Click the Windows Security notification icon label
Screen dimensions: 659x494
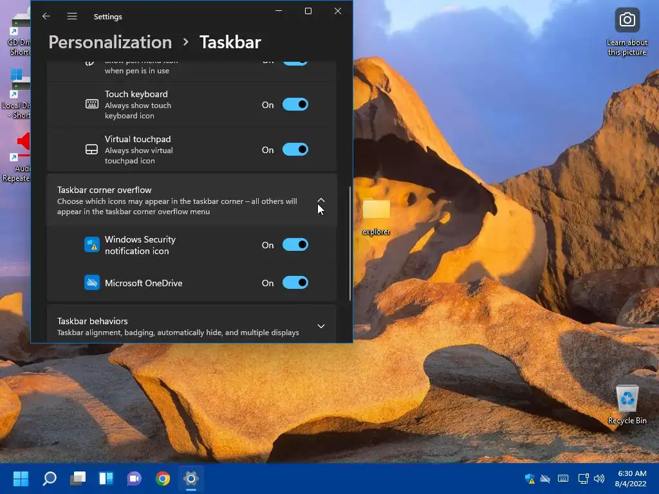(140, 245)
